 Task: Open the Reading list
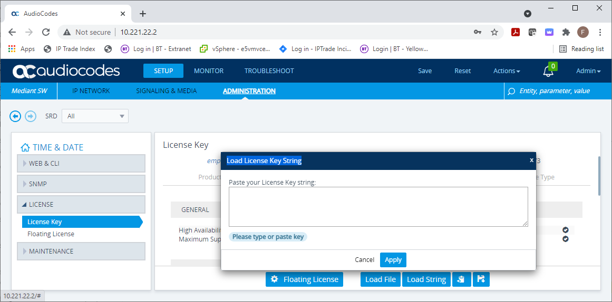[581, 49]
